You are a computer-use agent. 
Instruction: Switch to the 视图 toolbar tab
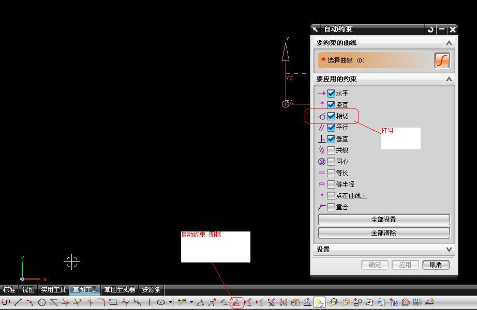[x=28, y=290]
